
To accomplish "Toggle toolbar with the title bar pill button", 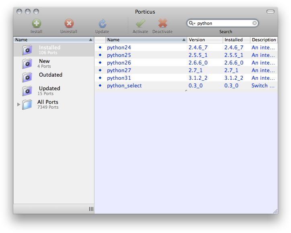I will pyautogui.click(x=271, y=12).
